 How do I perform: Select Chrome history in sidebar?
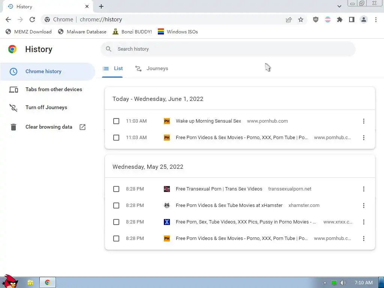click(x=48, y=72)
